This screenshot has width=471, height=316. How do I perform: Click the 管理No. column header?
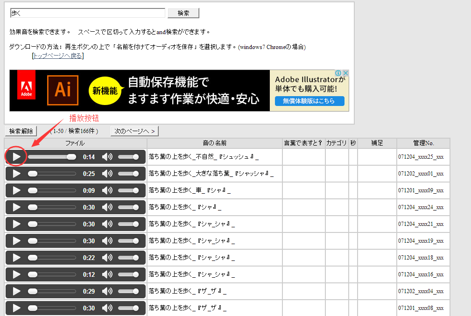click(x=423, y=143)
